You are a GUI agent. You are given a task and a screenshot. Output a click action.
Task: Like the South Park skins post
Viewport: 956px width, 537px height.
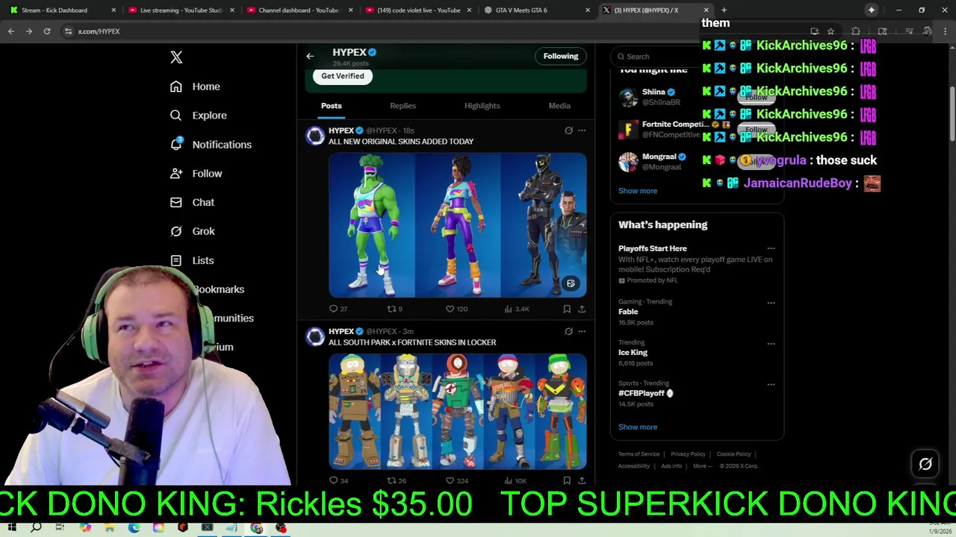pyautogui.click(x=456, y=480)
